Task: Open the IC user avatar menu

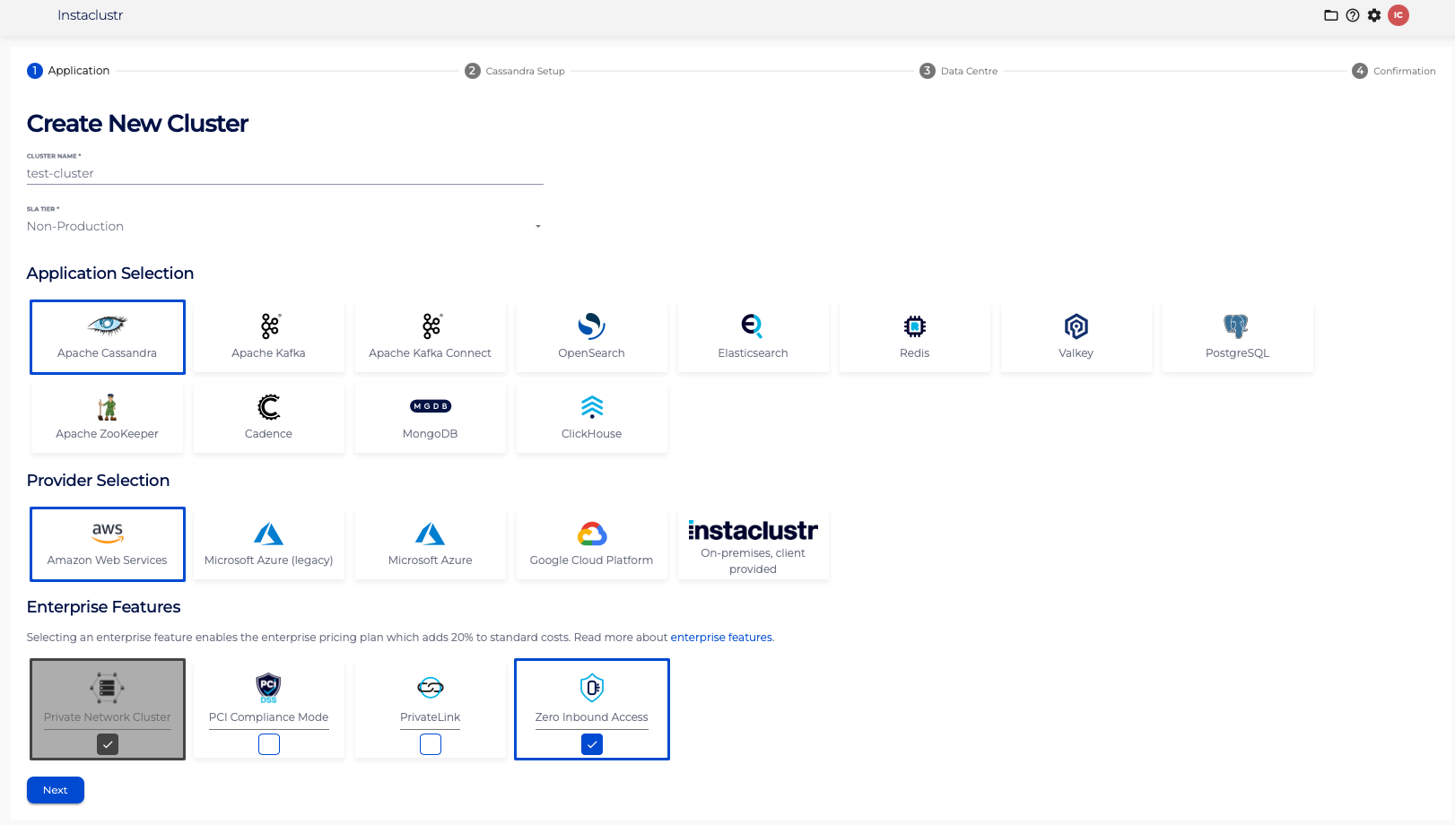Action: 1398,15
